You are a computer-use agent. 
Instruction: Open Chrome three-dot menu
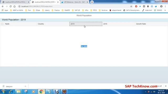point(165,6)
